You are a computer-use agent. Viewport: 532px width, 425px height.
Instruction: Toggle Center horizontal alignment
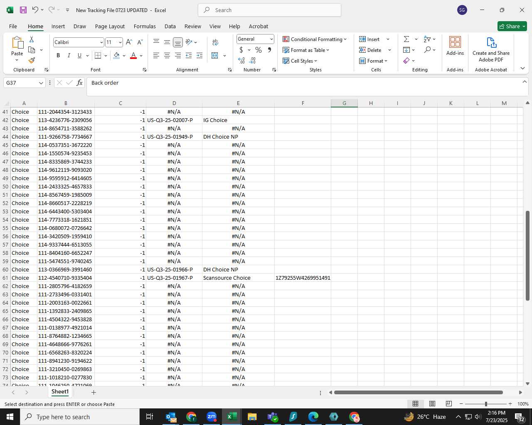pyautogui.click(x=167, y=56)
